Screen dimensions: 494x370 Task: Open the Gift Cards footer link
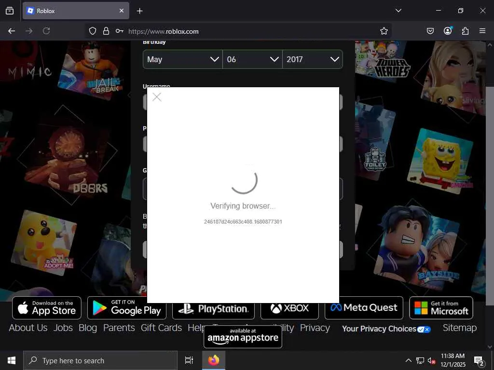click(161, 328)
